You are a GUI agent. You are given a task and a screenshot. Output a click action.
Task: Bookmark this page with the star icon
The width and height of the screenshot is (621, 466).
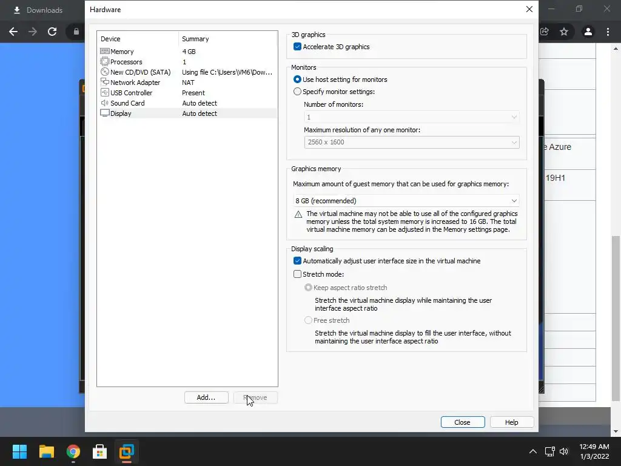[564, 32]
